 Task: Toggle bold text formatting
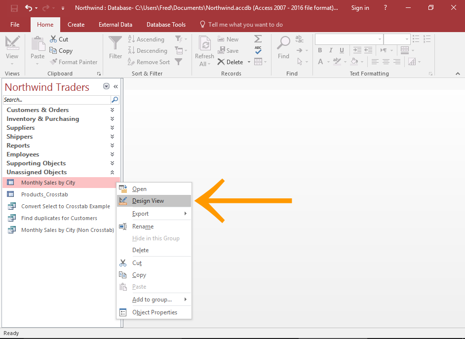320,50
